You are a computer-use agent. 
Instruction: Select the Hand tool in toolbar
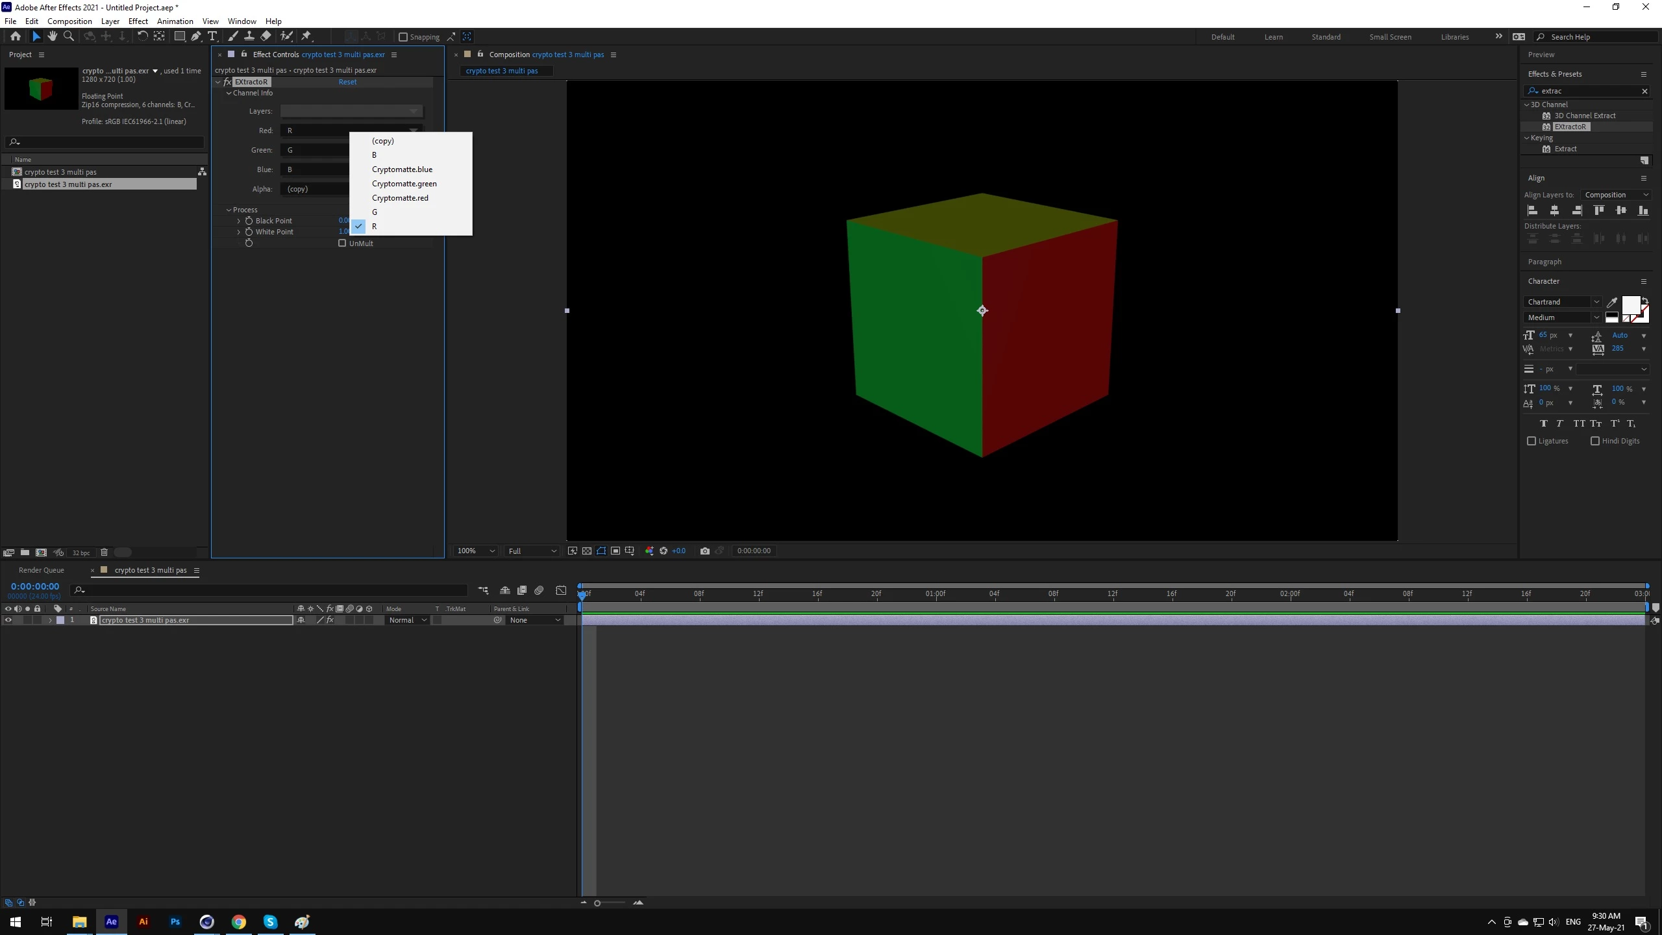coord(52,36)
